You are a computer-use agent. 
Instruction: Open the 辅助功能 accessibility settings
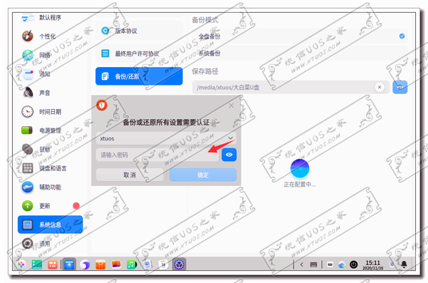[50, 187]
